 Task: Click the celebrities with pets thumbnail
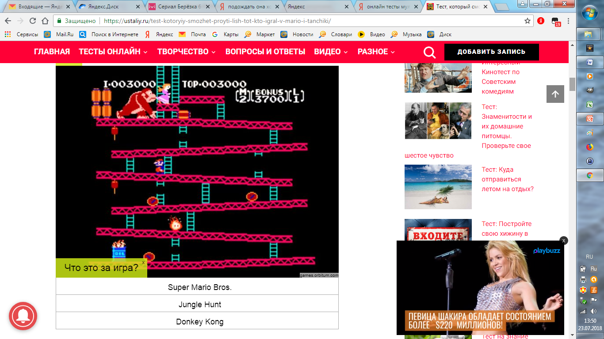438,121
